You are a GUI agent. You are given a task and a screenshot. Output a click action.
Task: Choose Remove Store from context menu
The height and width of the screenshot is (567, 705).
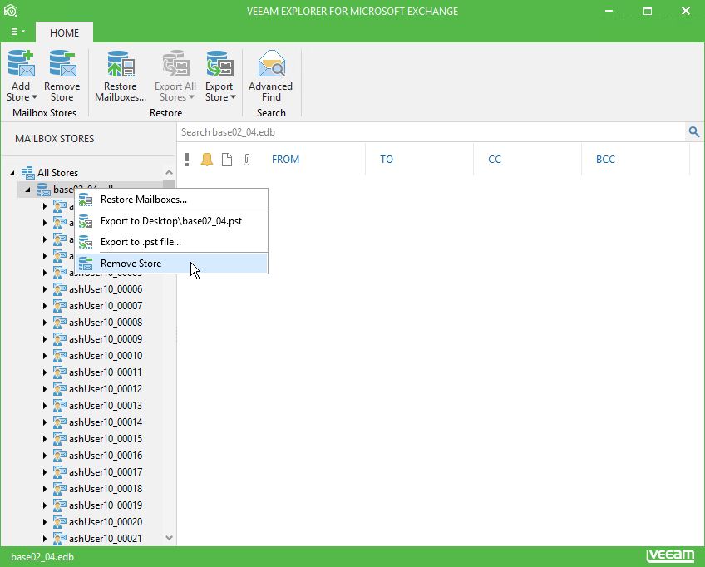172,264
